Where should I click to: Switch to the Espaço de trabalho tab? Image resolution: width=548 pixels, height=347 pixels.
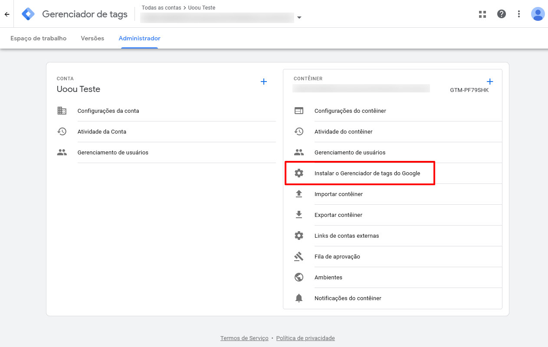(39, 38)
